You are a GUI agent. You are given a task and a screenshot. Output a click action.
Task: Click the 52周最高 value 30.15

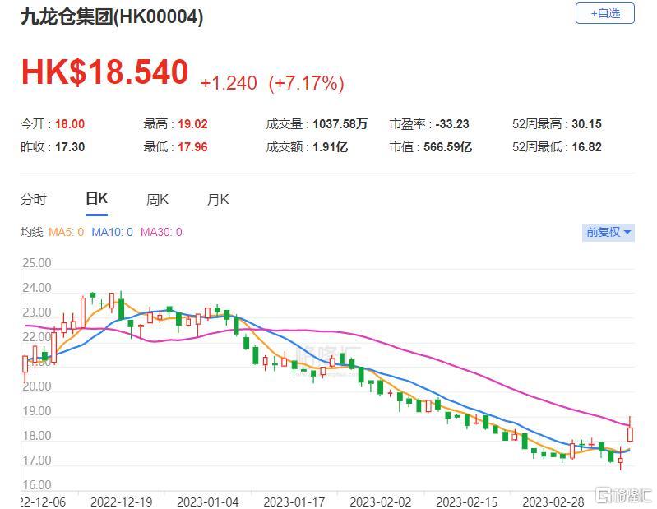(x=586, y=124)
